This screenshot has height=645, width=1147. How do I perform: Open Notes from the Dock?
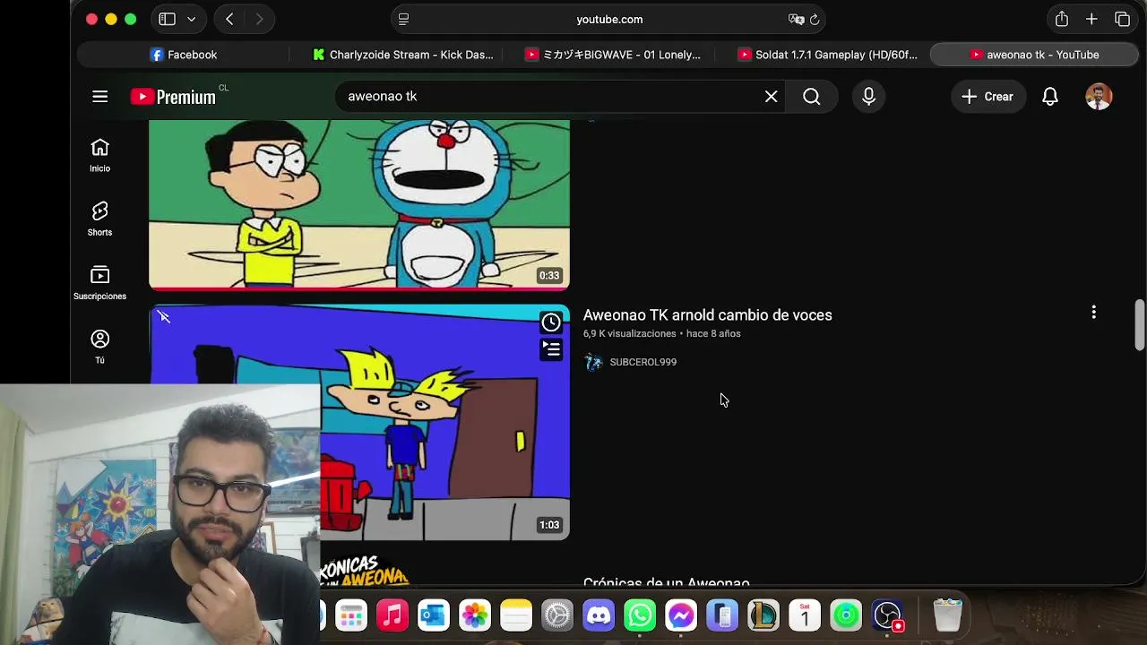[516, 615]
